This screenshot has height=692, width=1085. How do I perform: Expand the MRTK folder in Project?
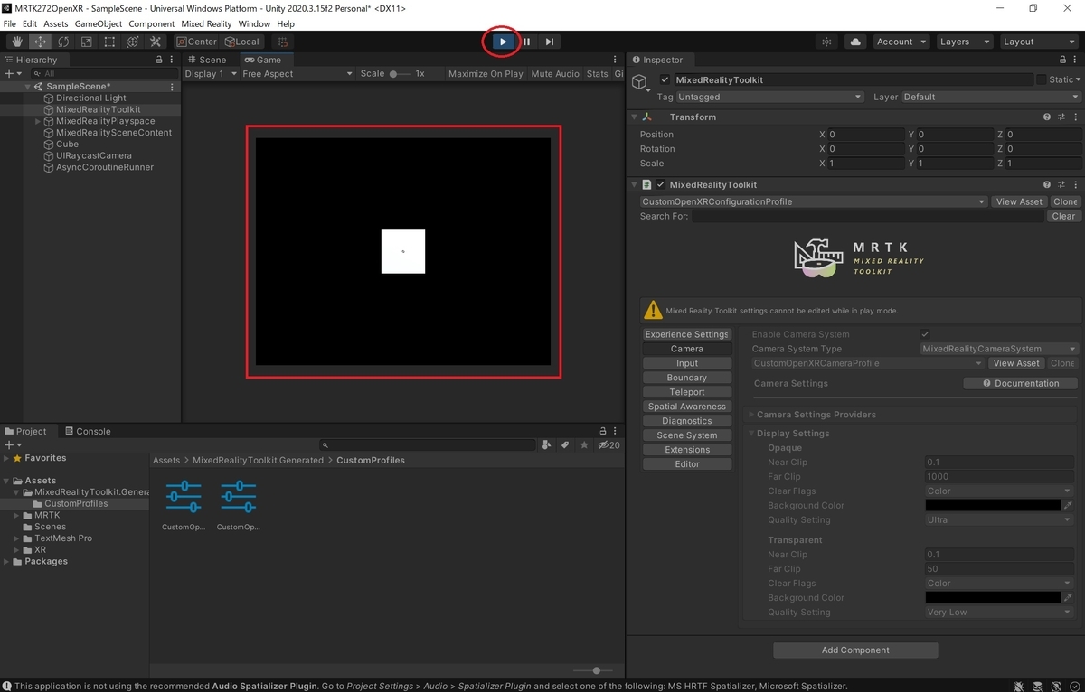[17, 516]
